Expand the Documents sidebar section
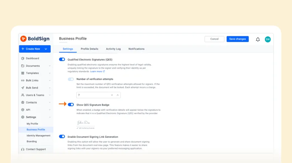Viewport: 292px width, 163px height. coord(49,66)
